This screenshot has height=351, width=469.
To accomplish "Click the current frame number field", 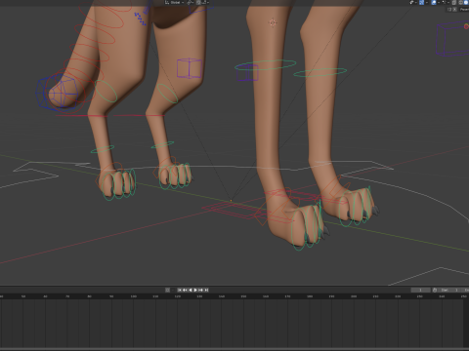I will [420, 290].
